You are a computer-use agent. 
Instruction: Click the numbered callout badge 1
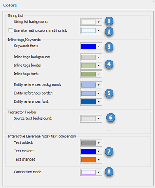coord(109,21)
